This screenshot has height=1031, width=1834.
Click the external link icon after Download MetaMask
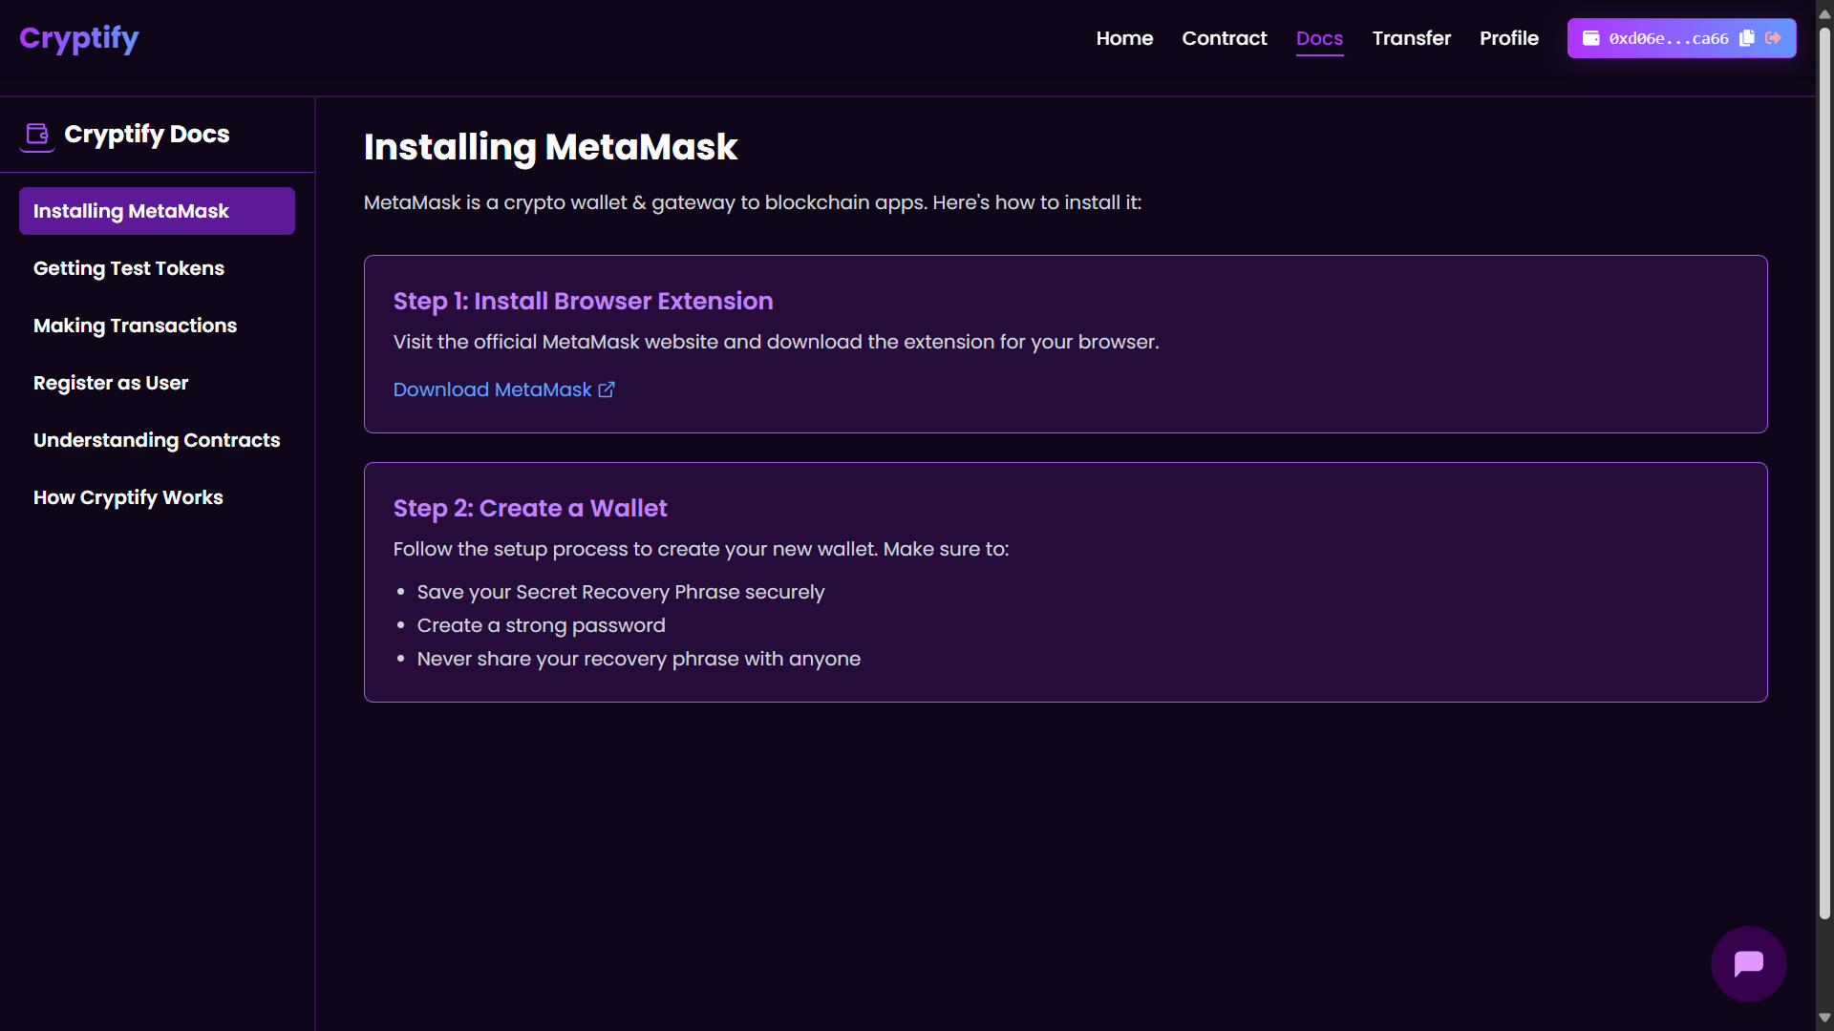point(607,389)
